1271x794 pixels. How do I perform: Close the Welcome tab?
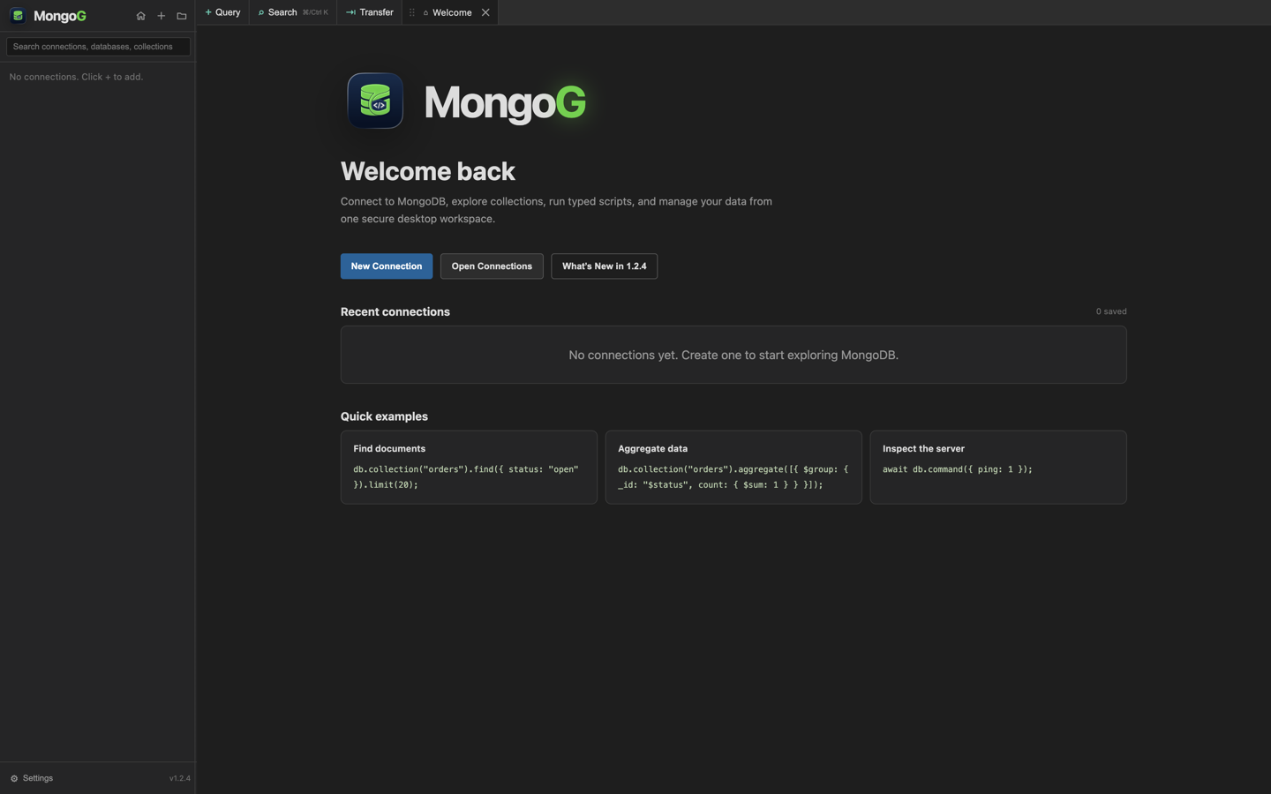click(485, 12)
